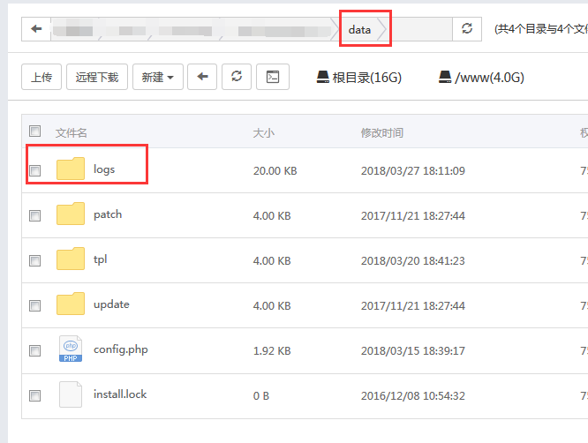Check the box for logs folder
Screen dimensions: 588x443
[x=35, y=171]
